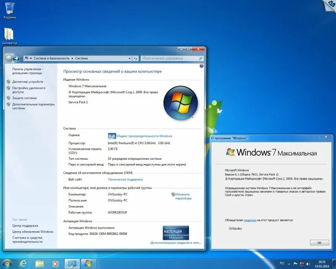Click the magnifier search icon
This screenshot has width=336, height=269.
click(x=201, y=58)
